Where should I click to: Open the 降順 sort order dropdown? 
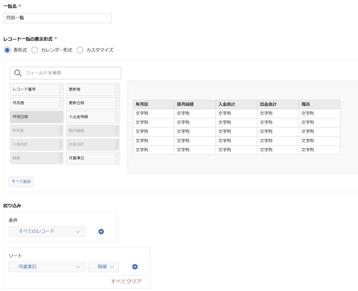103,267
